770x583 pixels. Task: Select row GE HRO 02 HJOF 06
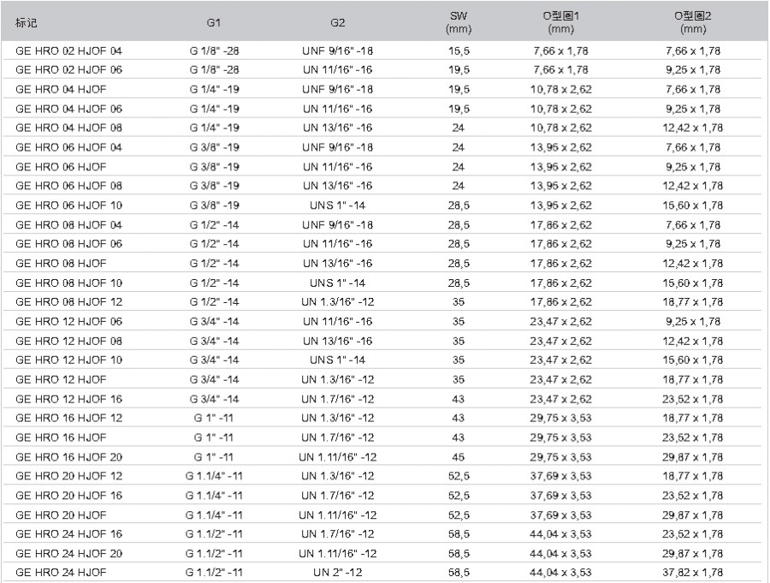[382, 70]
